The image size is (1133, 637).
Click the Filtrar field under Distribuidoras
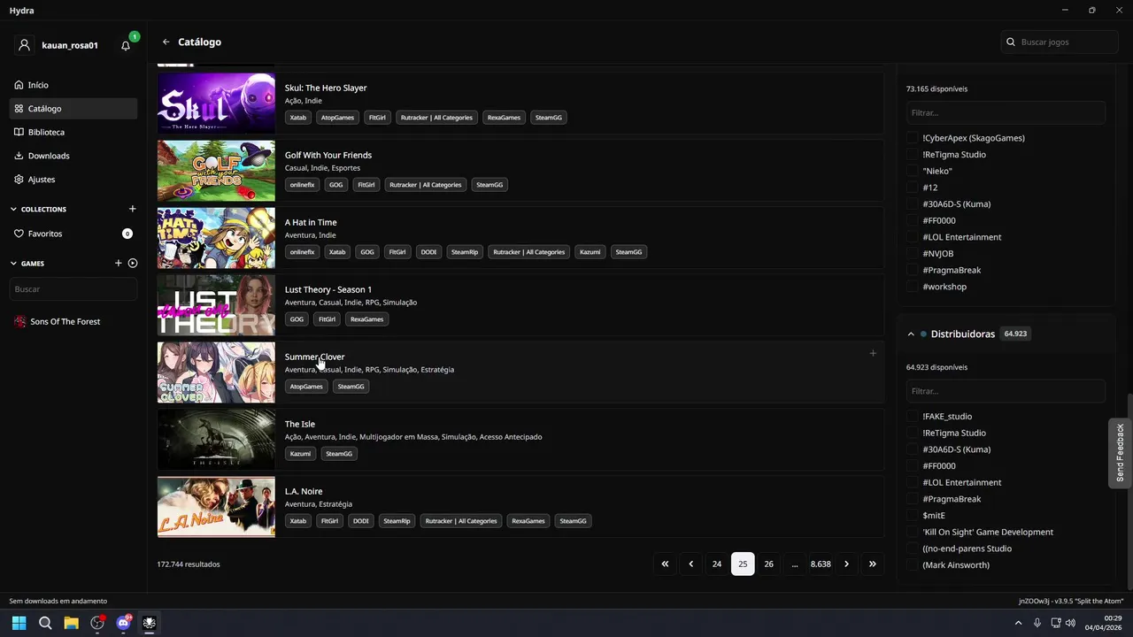(x=1006, y=391)
